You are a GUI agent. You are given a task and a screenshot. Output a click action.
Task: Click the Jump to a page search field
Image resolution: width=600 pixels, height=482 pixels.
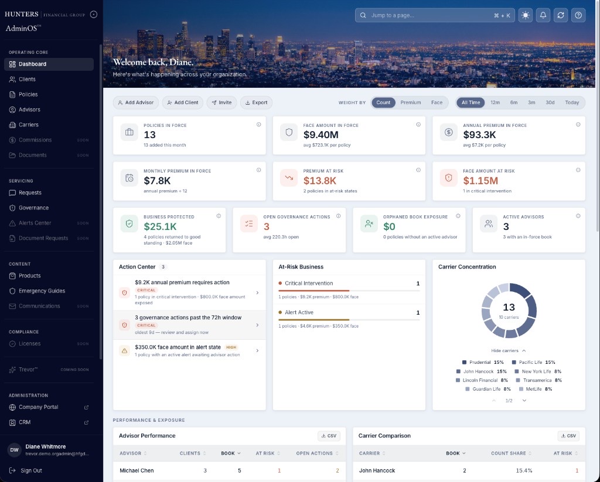(x=435, y=15)
